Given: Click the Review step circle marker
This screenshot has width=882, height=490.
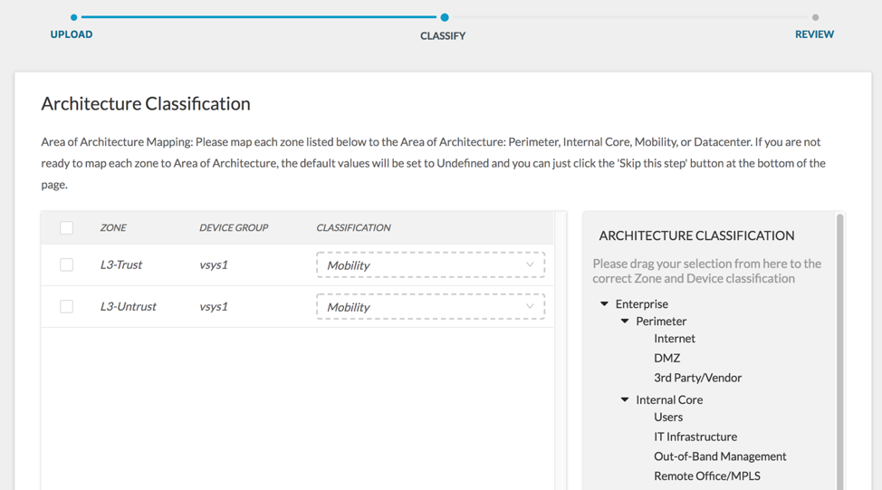Looking at the screenshot, I should point(815,17).
